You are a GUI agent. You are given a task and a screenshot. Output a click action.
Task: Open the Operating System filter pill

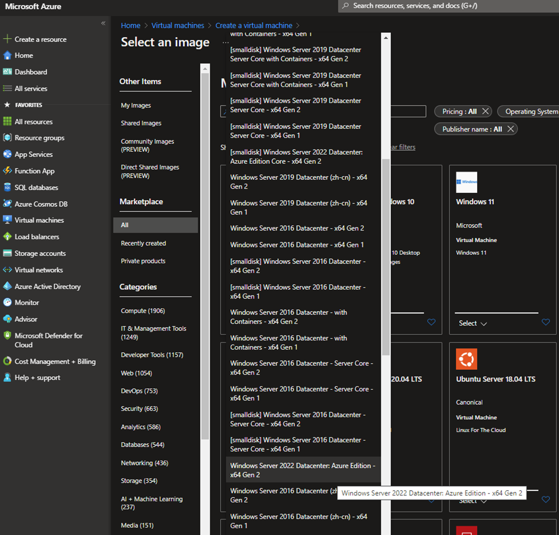[529, 111]
